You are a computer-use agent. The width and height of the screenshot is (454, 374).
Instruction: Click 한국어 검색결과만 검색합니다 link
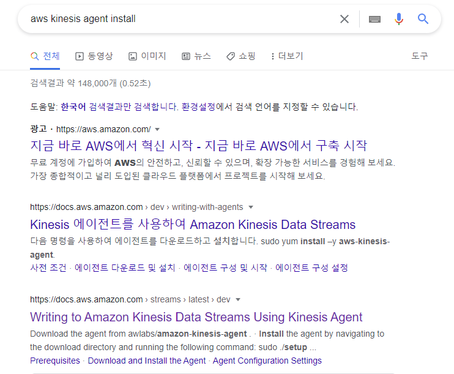119,107
